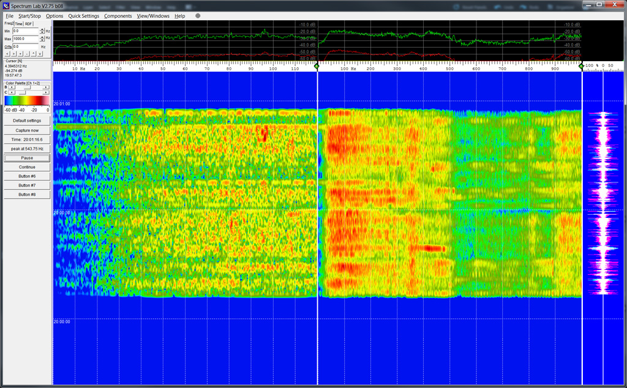Viewport: 627px width, 388px height.
Task: Click the green diamond marker at right edge
Action: (581, 66)
